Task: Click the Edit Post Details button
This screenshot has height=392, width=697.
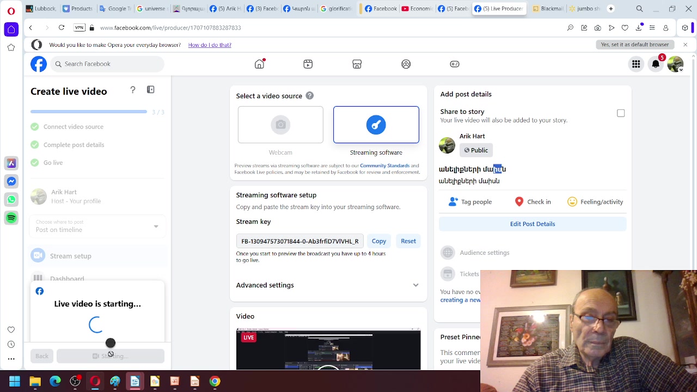Action: click(x=533, y=224)
